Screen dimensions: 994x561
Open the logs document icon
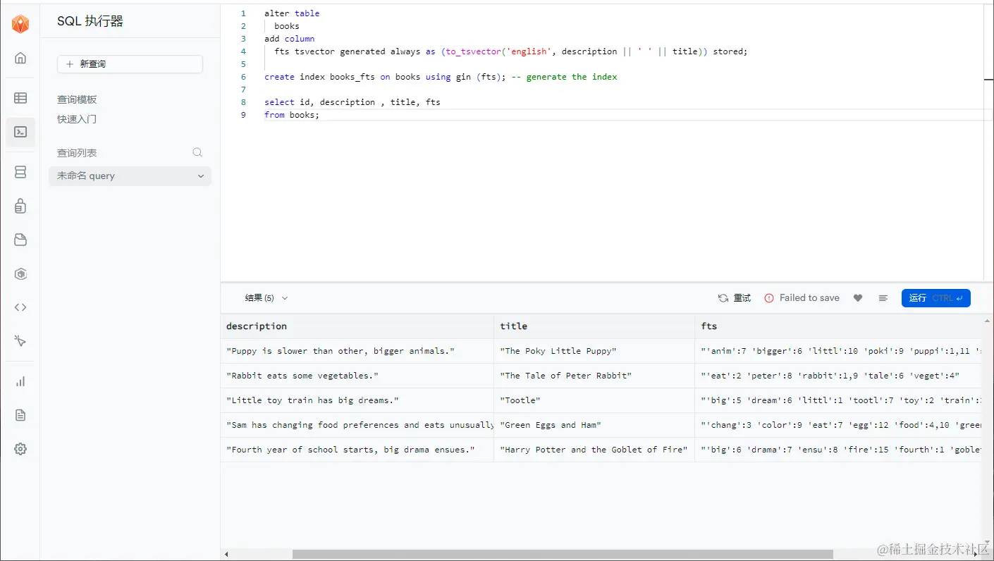[x=20, y=415]
